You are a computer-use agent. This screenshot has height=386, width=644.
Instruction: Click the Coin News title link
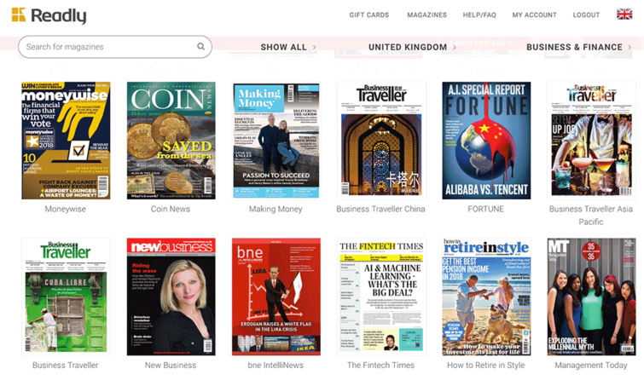click(171, 209)
